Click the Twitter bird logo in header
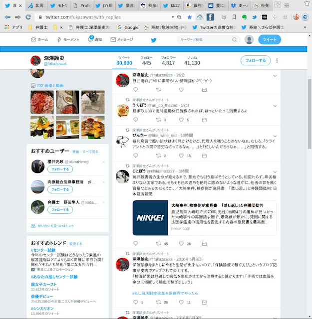 point(153,40)
